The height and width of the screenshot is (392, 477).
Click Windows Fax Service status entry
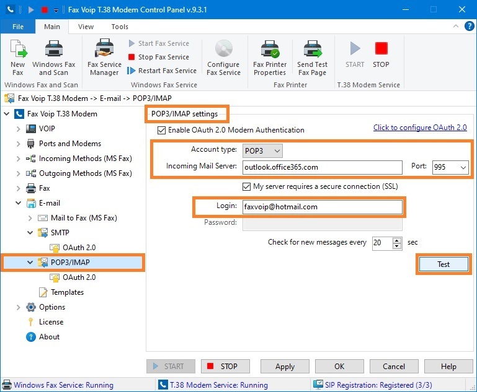click(x=58, y=385)
